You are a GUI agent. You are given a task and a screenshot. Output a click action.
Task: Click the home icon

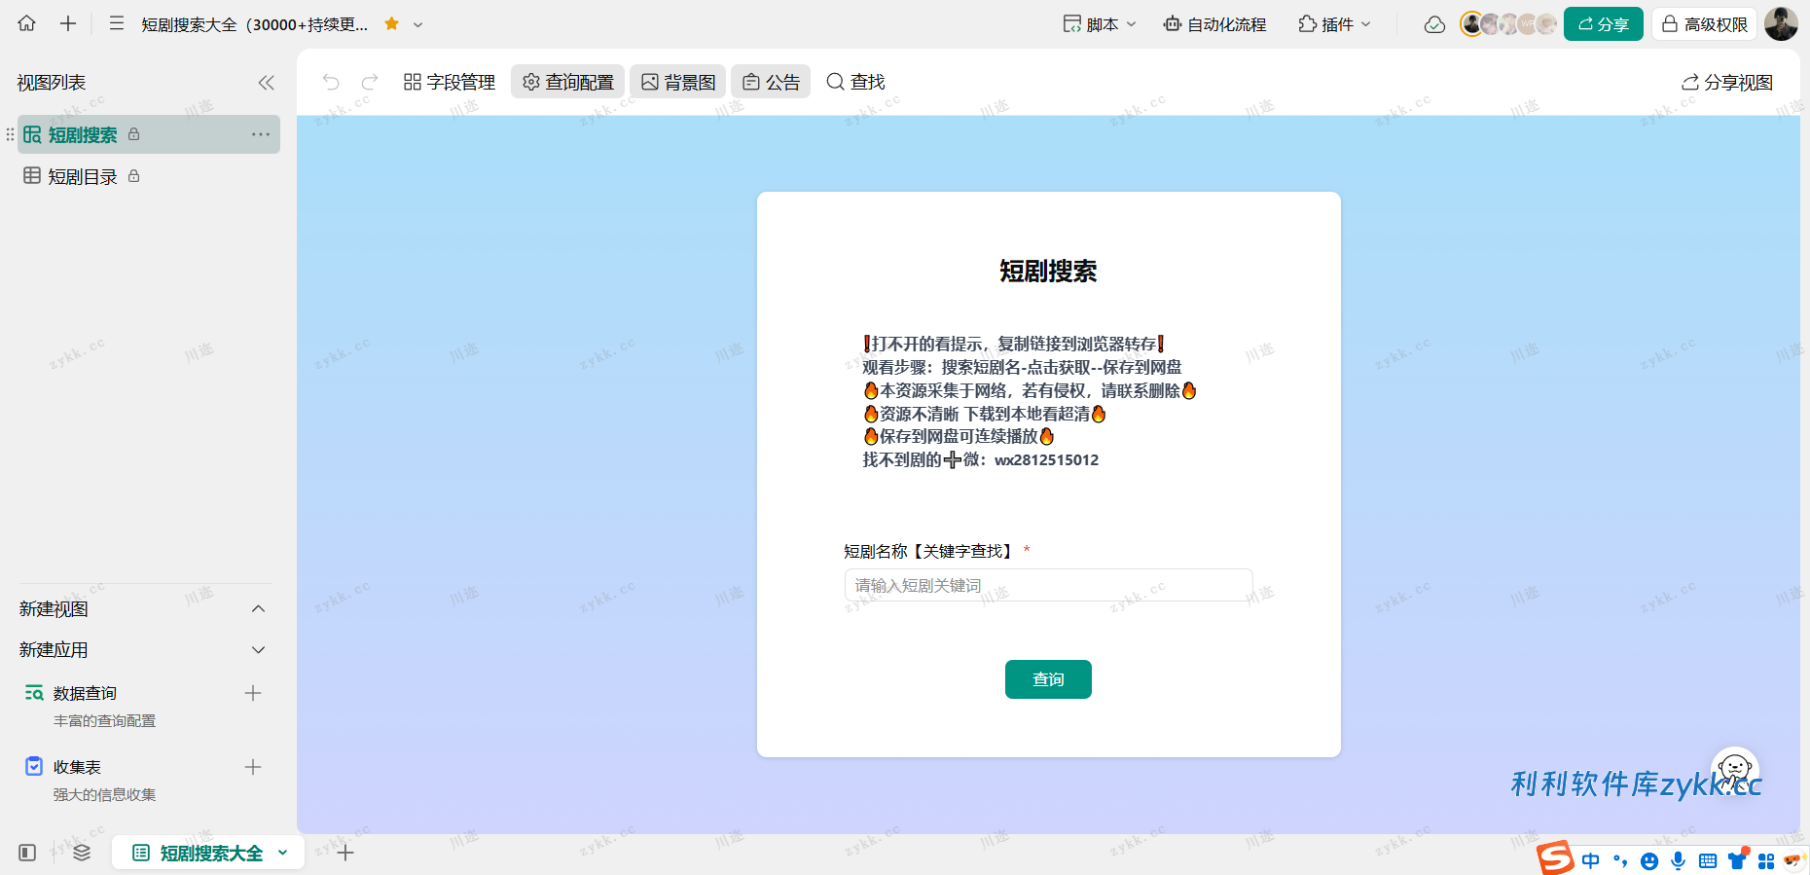[x=26, y=23]
